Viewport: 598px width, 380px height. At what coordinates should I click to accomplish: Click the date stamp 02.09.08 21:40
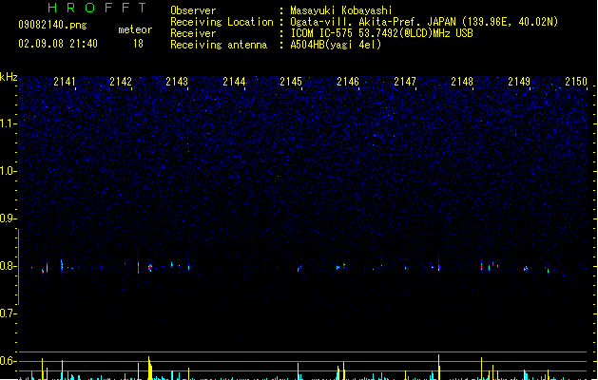point(58,44)
